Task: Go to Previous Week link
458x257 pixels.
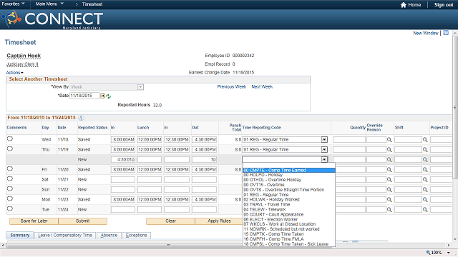Action: (232, 87)
